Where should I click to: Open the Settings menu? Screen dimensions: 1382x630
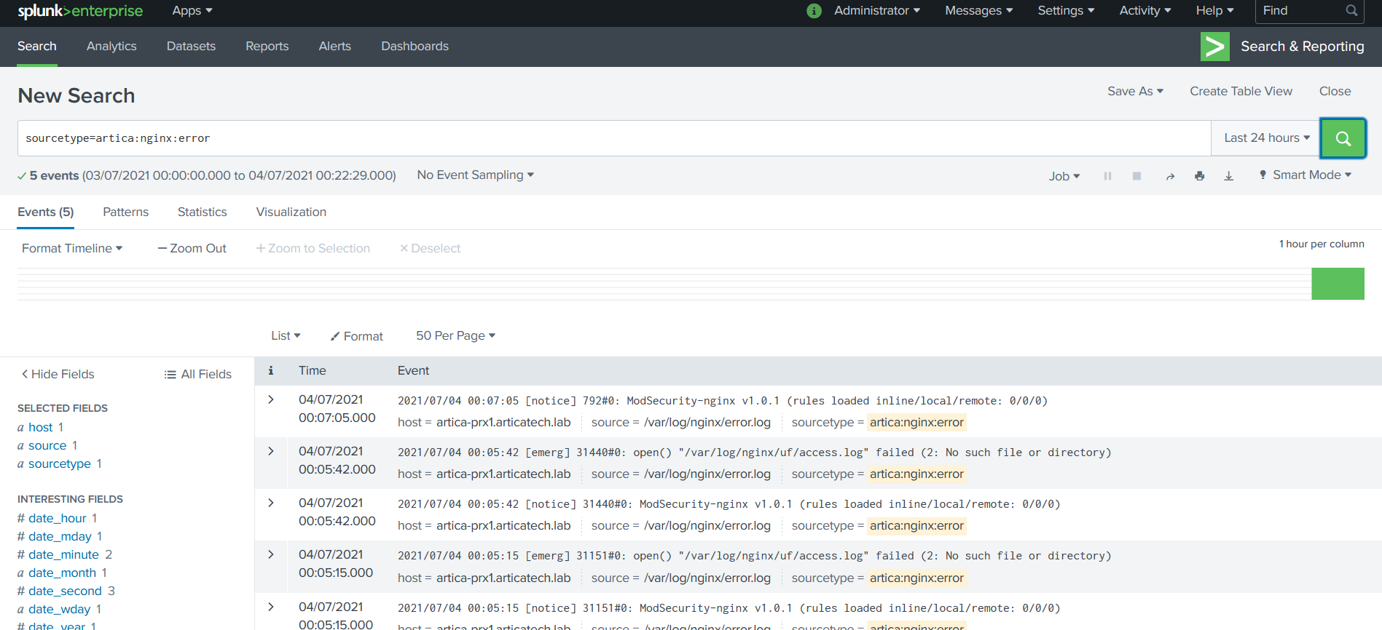click(x=1066, y=10)
